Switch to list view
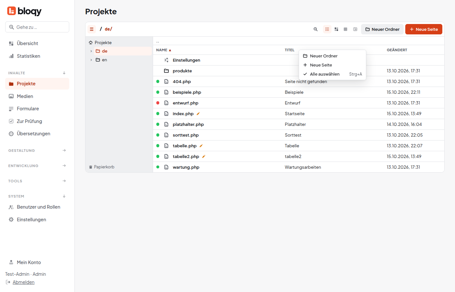 327,29
